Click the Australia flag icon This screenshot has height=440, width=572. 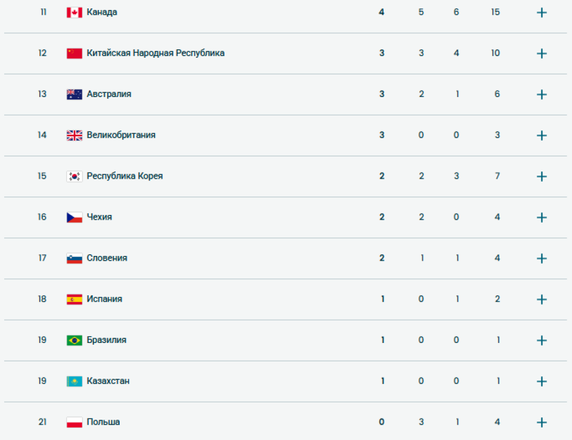pos(74,94)
